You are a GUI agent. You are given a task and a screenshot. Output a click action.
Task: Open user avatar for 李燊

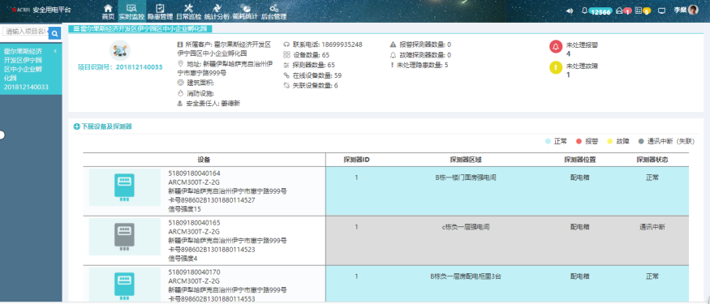[693, 10]
